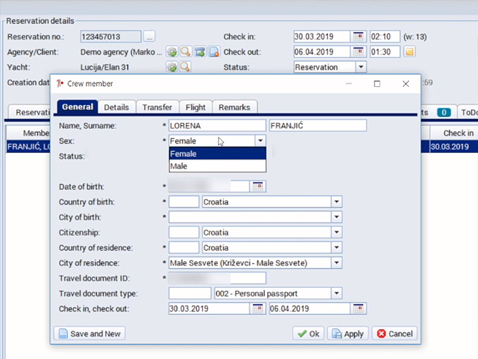Click the magnifier icon beside Agency/Client

pos(185,52)
